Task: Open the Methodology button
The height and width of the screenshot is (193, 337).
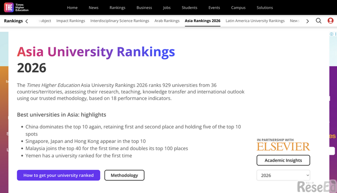Action: tap(124, 175)
